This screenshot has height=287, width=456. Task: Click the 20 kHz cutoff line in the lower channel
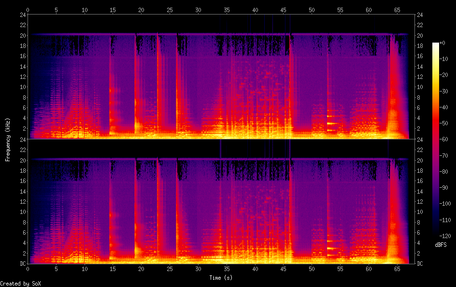(217, 159)
